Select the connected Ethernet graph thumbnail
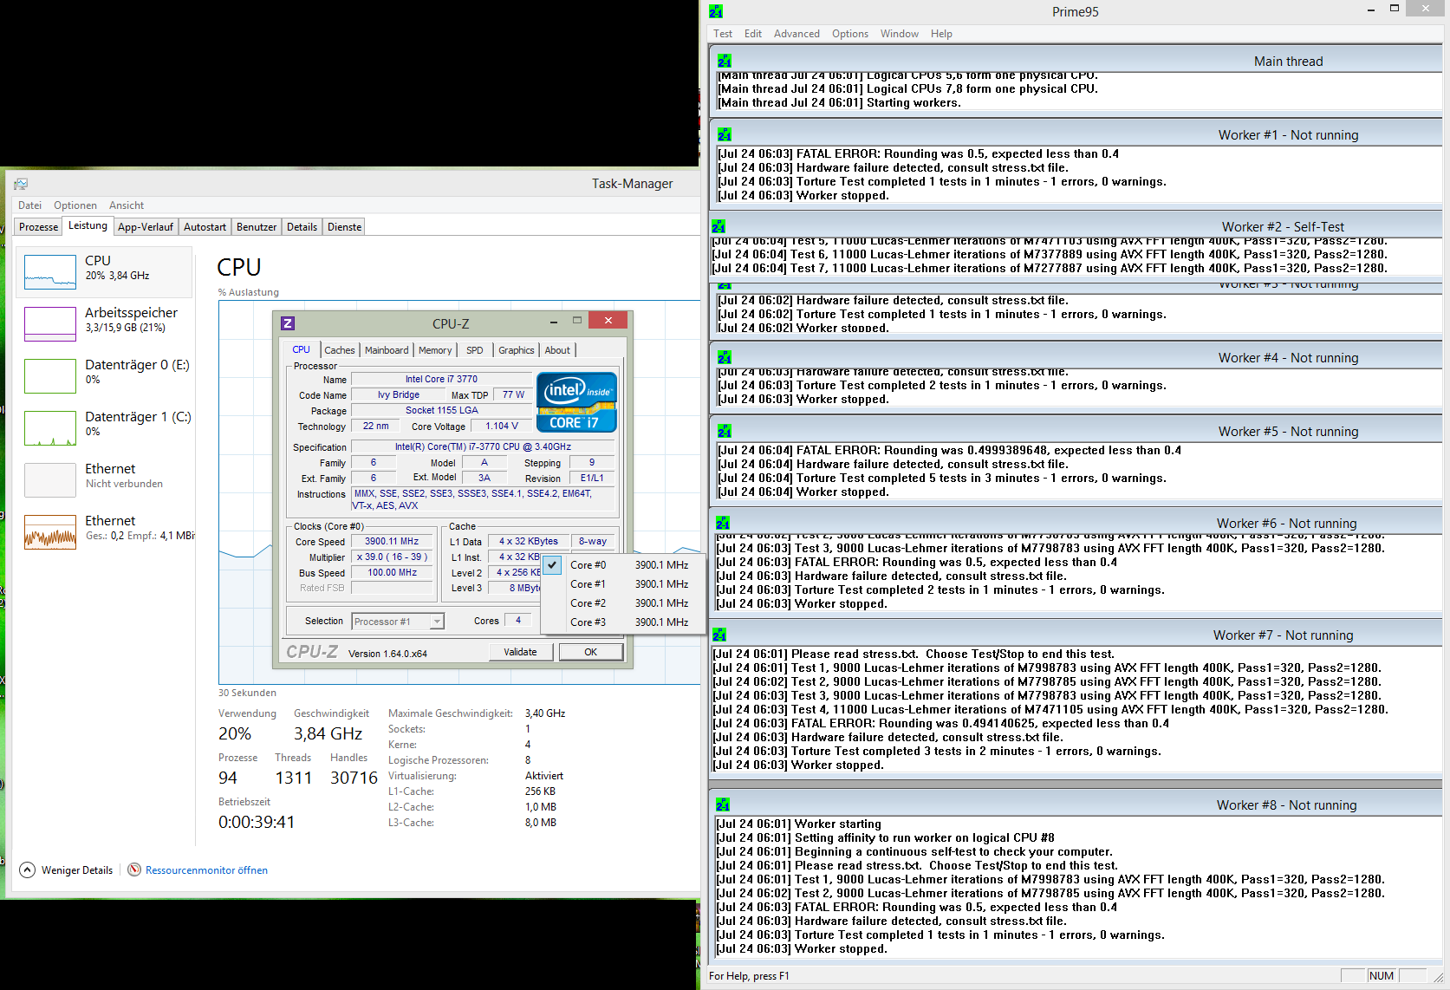The height and width of the screenshot is (990, 1450). click(x=50, y=531)
